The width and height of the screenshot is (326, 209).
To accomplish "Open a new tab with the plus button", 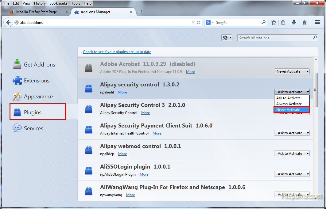I will point(141,12).
